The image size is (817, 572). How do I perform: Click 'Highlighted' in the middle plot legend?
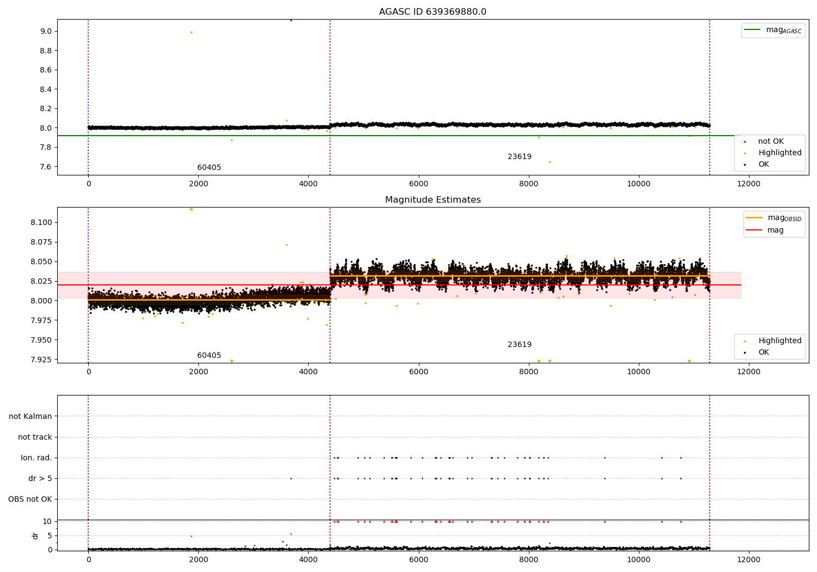click(x=773, y=341)
